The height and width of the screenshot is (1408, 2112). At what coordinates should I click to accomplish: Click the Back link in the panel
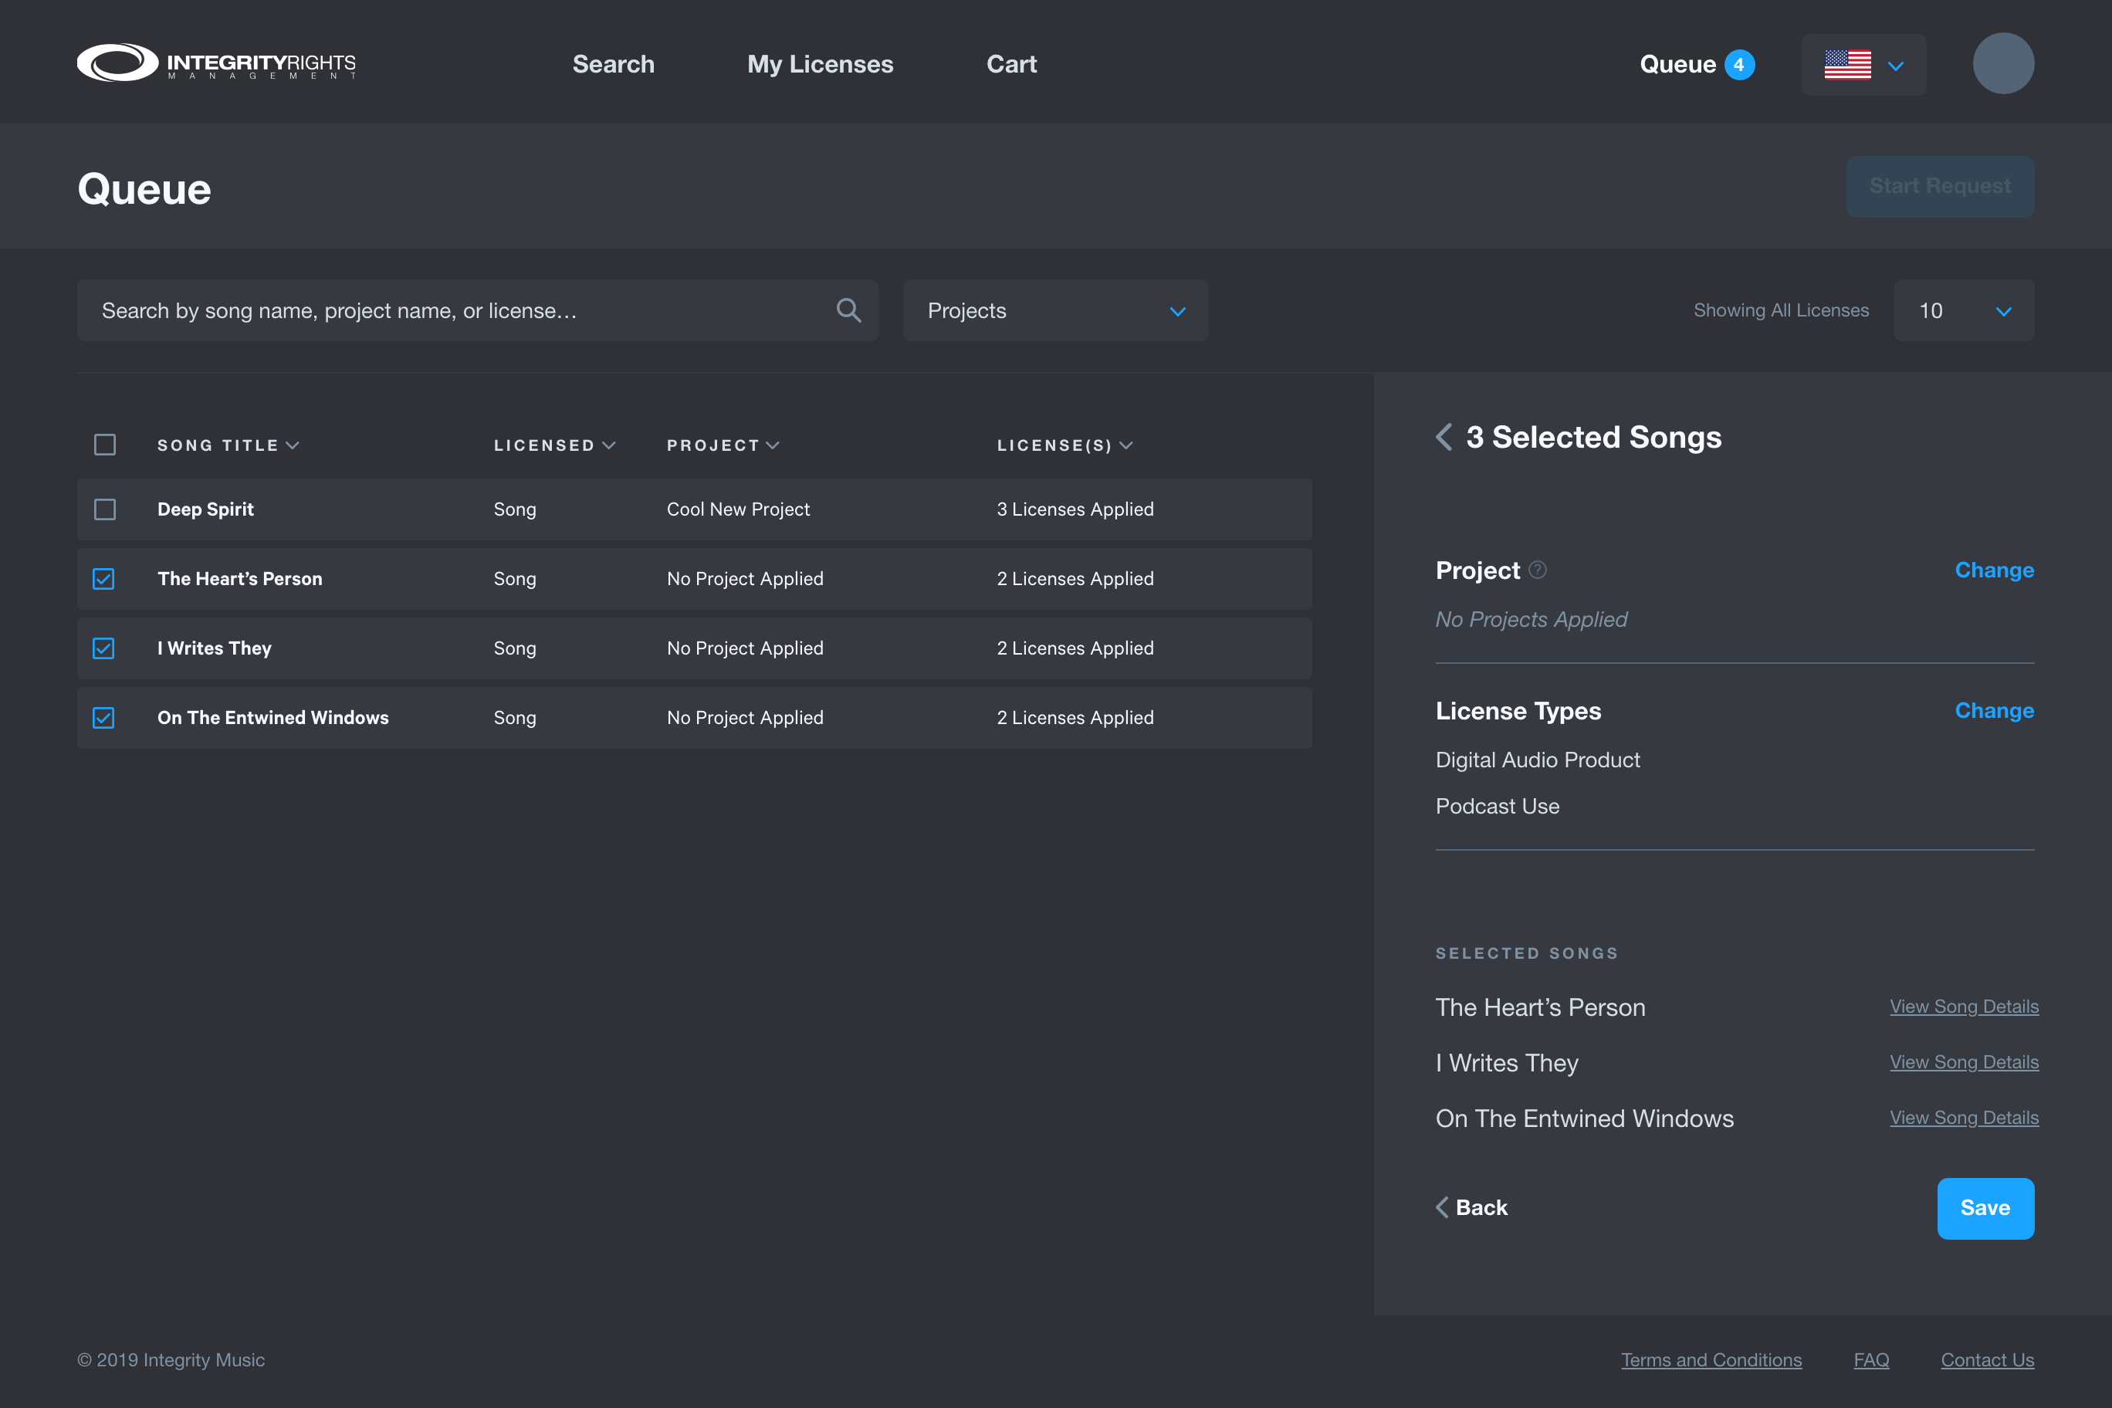pos(1472,1208)
